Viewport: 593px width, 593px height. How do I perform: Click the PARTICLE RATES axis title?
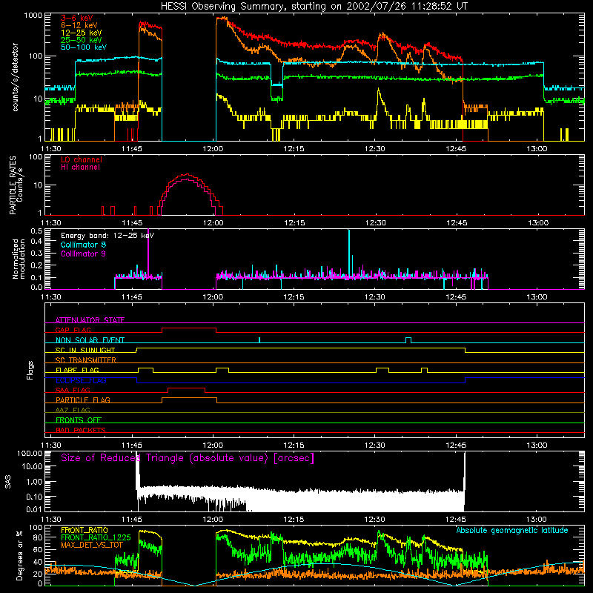click(x=13, y=185)
